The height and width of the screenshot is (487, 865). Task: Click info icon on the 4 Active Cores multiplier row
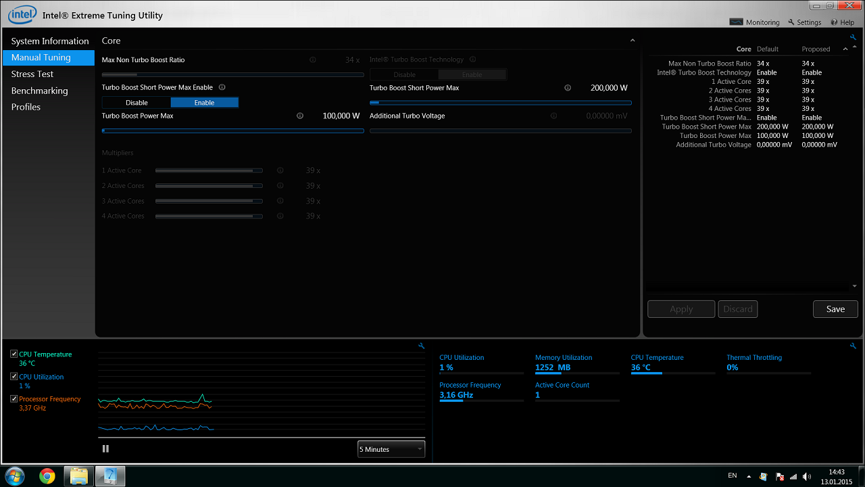pyautogui.click(x=280, y=216)
